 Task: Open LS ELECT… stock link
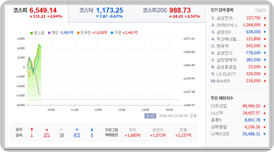coord(228,74)
